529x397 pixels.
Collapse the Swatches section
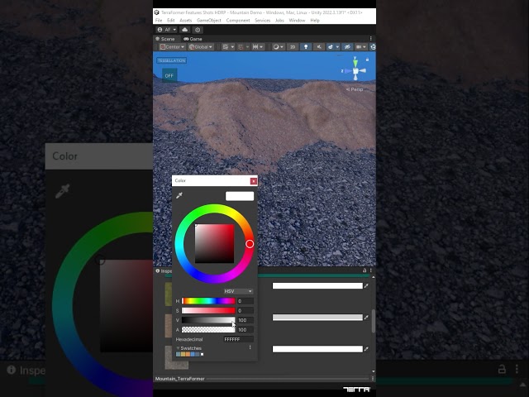[179, 348]
